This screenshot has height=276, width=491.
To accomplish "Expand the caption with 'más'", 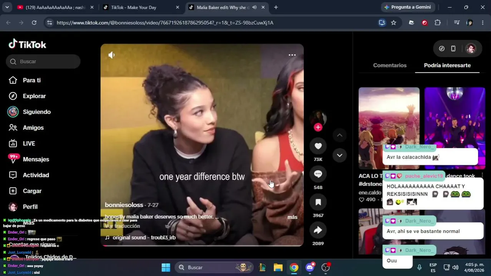I will (x=292, y=217).
